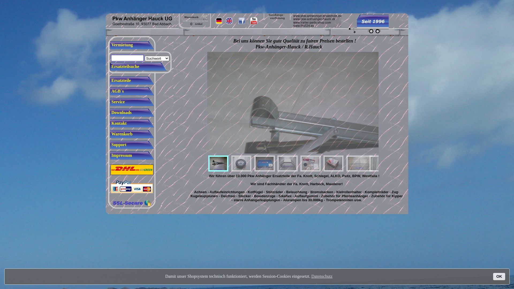Click the PayPal payment methods badge

coord(132,187)
